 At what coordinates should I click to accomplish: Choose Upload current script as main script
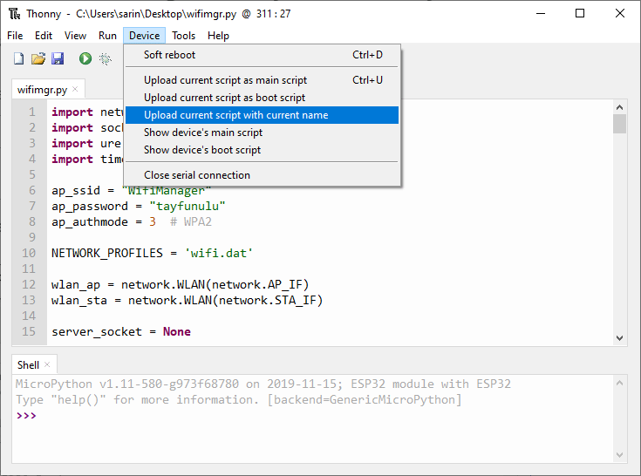click(262, 80)
